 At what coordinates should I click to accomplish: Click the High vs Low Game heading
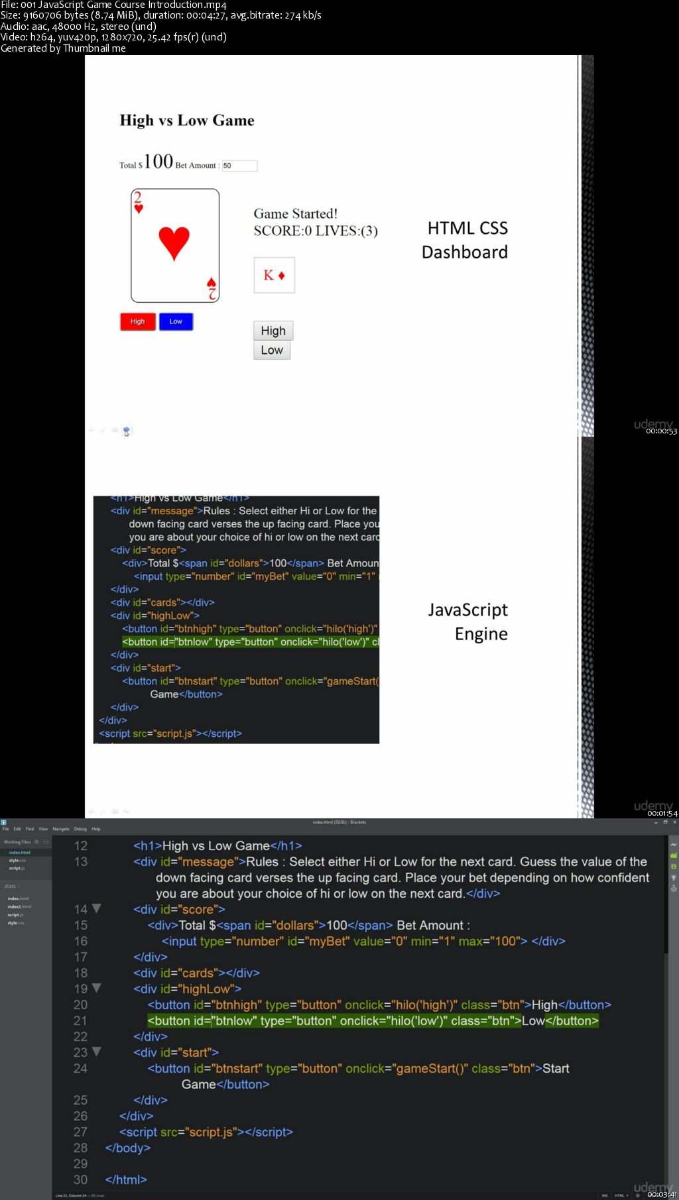click(187, 120)
